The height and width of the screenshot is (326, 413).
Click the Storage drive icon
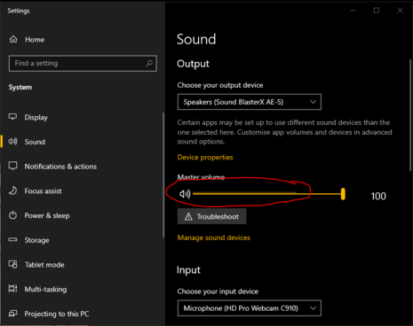tap(12, 239)
